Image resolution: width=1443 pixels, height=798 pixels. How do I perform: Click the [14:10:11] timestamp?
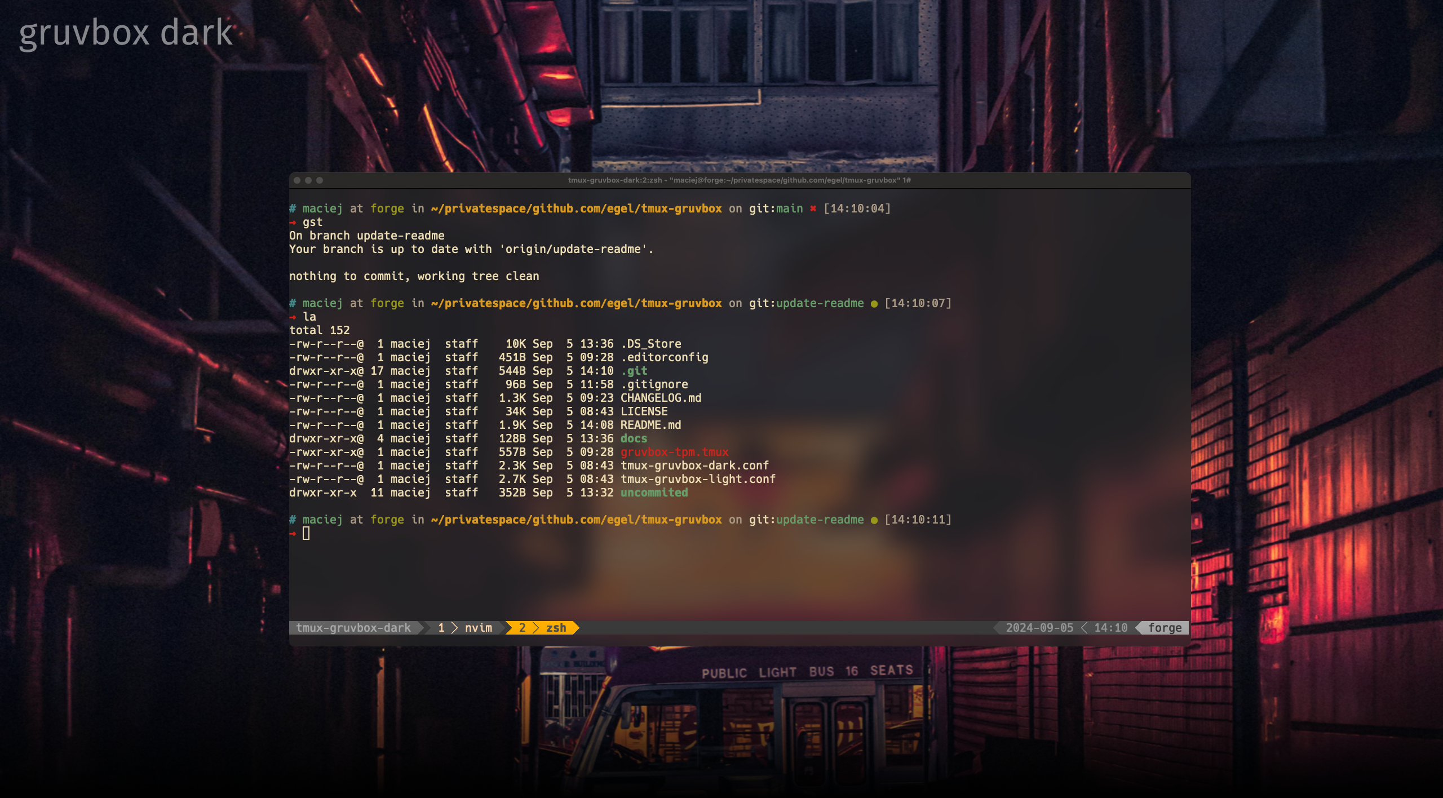click(918, 520)
